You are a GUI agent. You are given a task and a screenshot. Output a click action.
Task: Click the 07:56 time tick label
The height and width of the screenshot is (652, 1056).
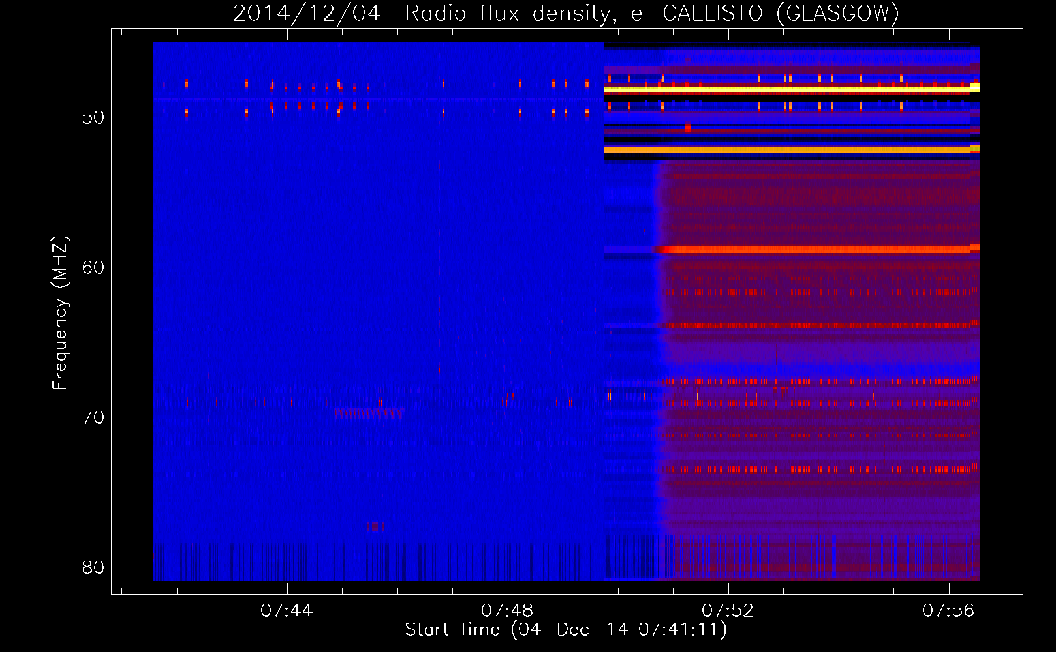pyautogui.click(x=948, y=611)
